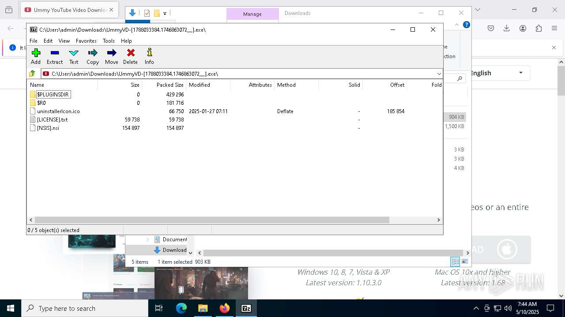565x317 pixels.
Task: Close the Ummy browser tab
Action: [x=111, y=10]
